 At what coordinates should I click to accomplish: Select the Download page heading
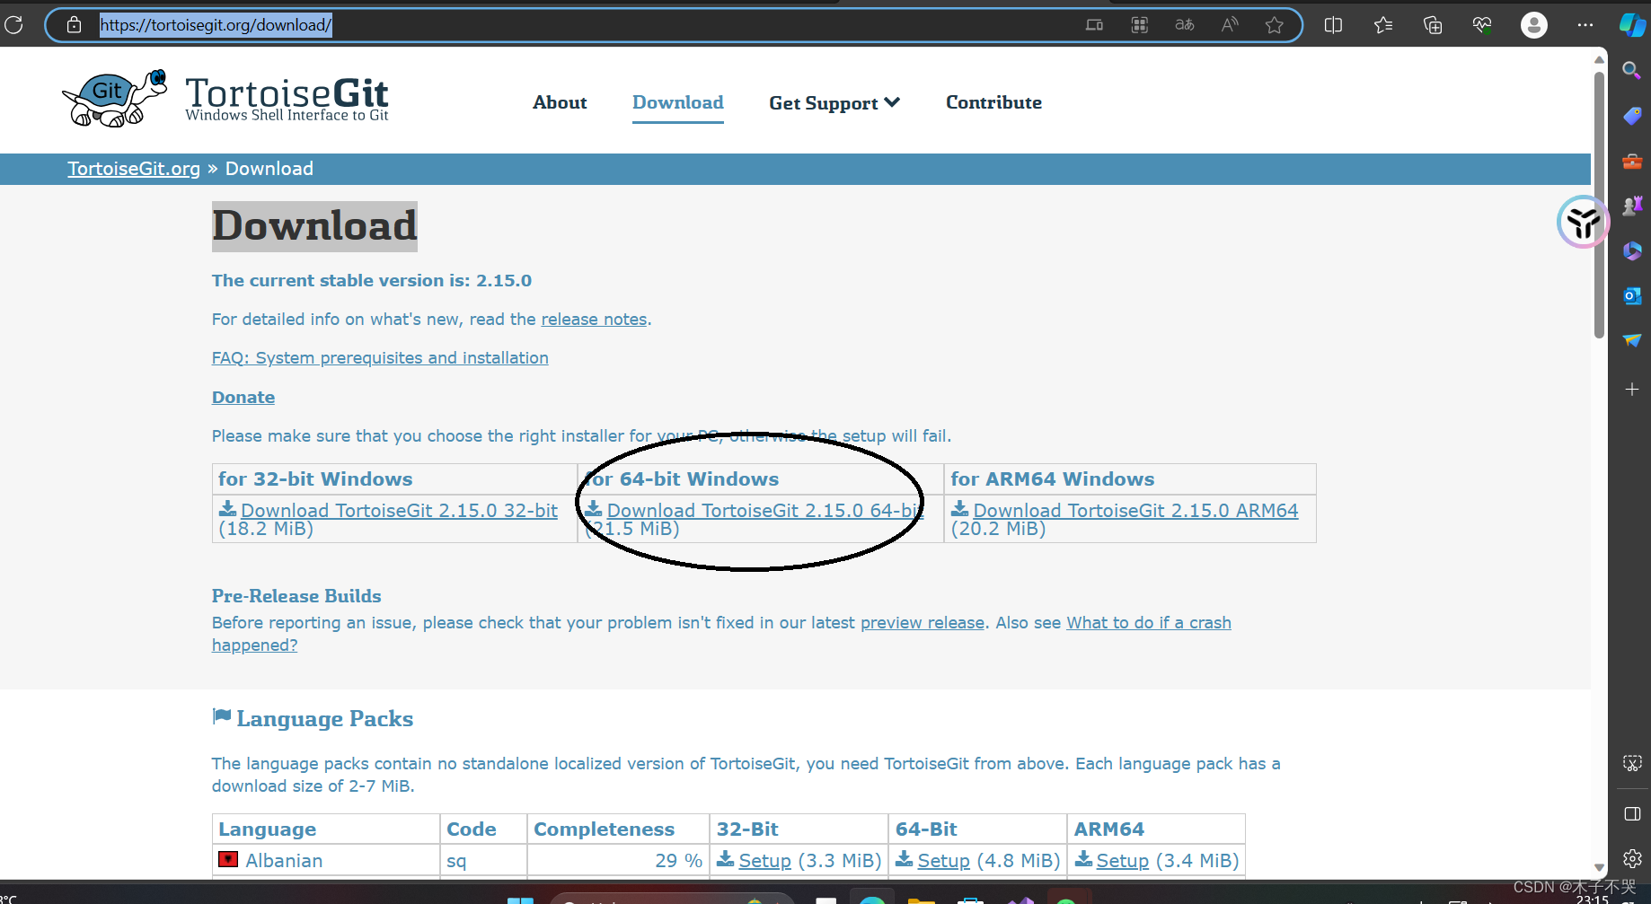[314, 226]
